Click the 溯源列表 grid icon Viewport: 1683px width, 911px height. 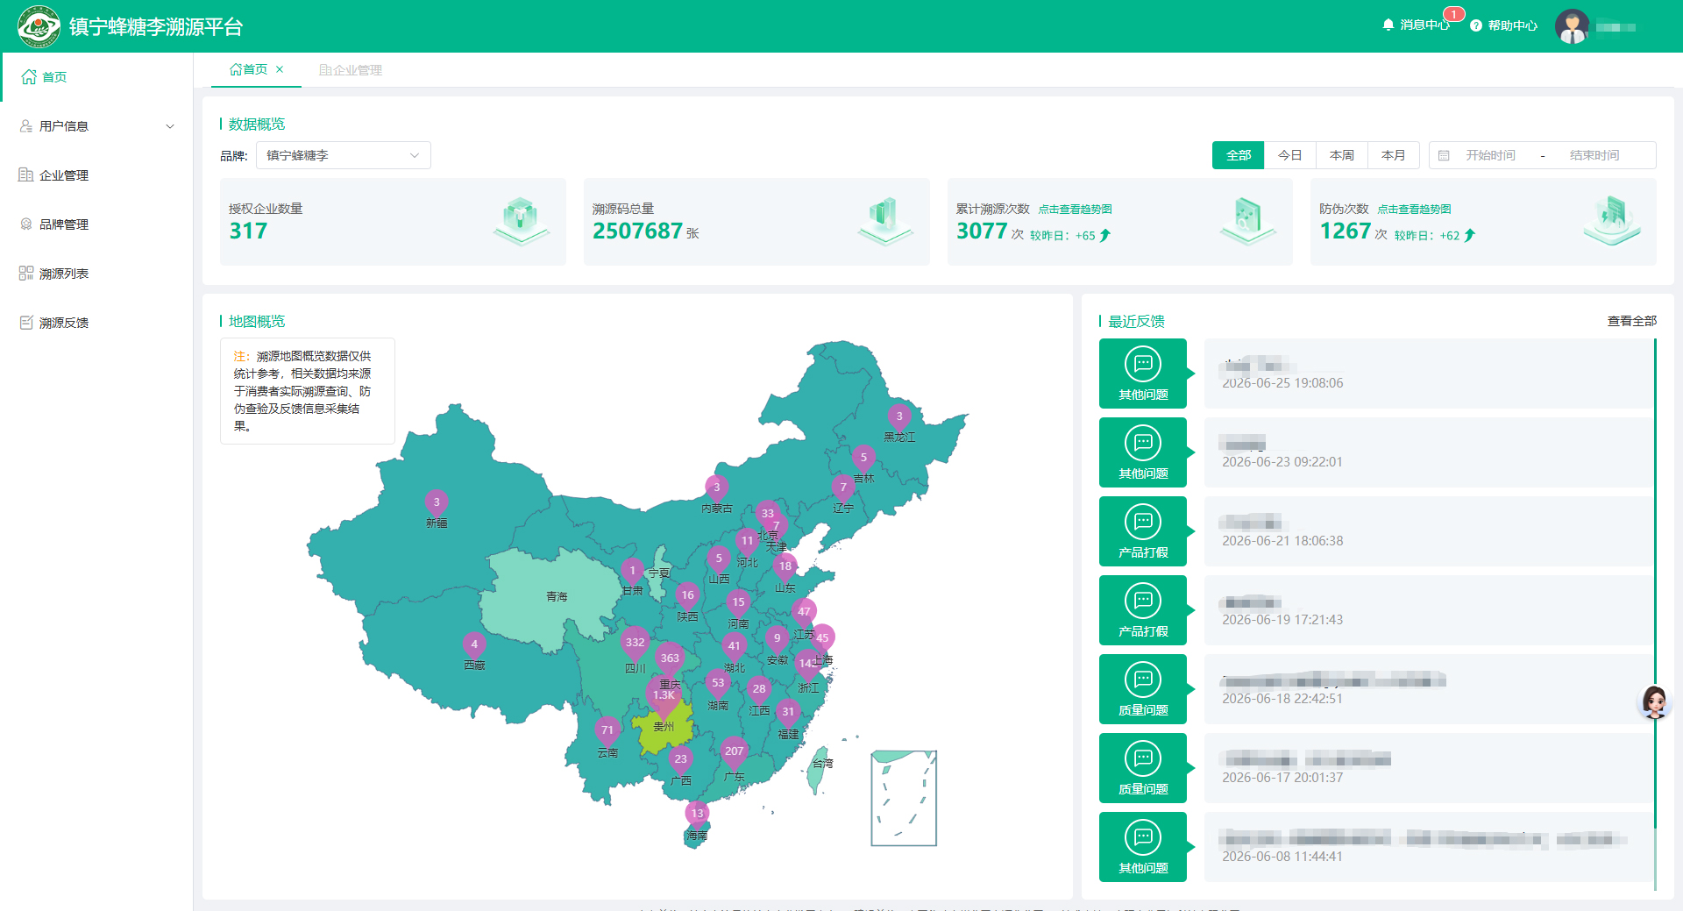point(26,274)
